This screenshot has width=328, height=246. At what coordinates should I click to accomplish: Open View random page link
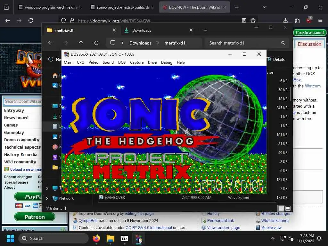click(x=223, y=228)
